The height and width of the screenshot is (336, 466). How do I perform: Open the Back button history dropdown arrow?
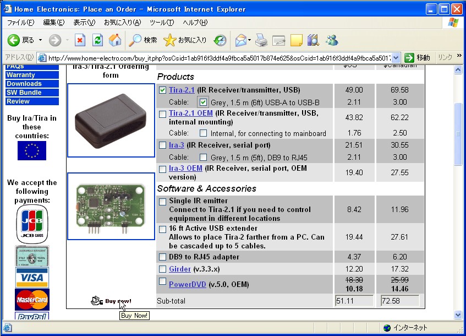click(x=40, y=40)
